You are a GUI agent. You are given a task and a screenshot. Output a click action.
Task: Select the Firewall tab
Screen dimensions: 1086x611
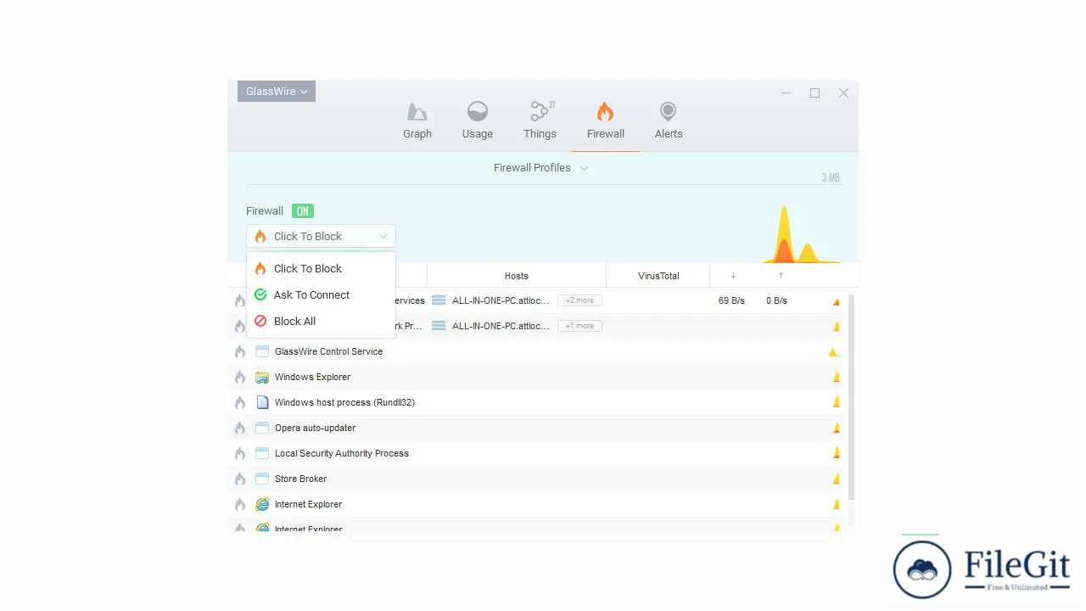click(606, 121)
